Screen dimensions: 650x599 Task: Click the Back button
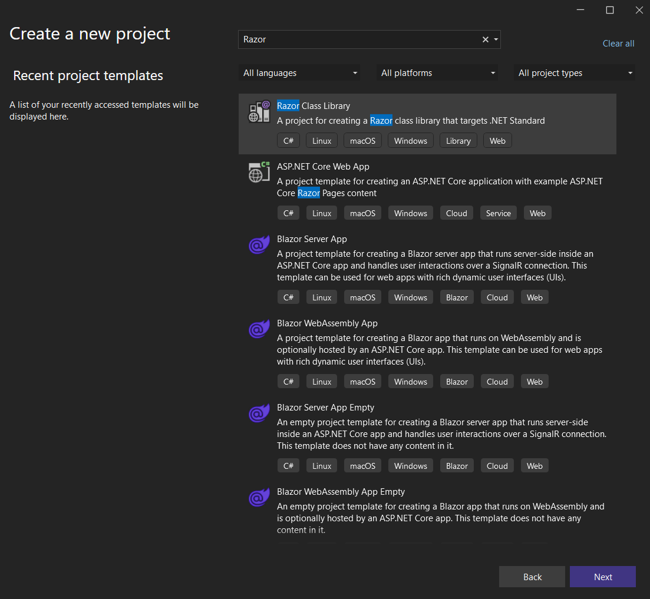tap(532, 577)
